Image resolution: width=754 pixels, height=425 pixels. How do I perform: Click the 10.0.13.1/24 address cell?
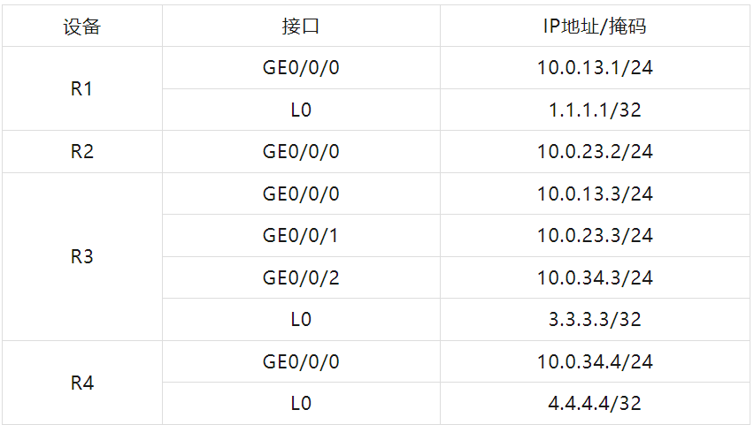point(595,68)
